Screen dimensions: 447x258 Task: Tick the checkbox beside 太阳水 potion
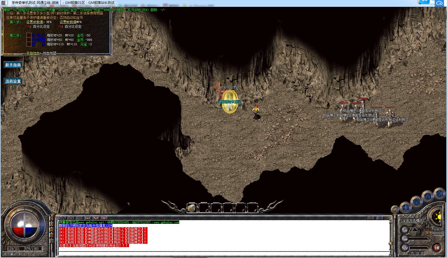pyautogui.click(x=29, y=35)
